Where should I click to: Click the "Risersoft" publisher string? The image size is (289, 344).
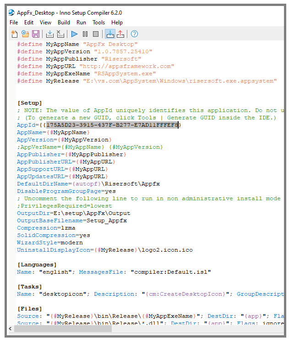pos(121,59)
